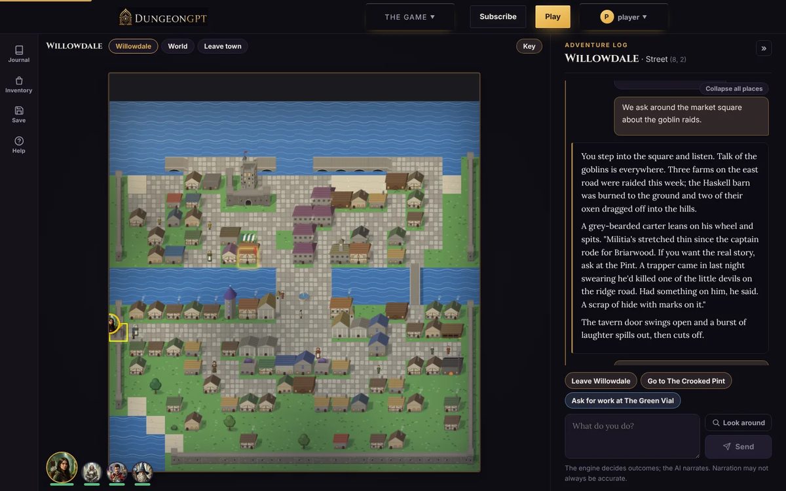Viewport: 786px width, 491px height.
Task: Open the Help question mark icon
Action: click(19, 145)
